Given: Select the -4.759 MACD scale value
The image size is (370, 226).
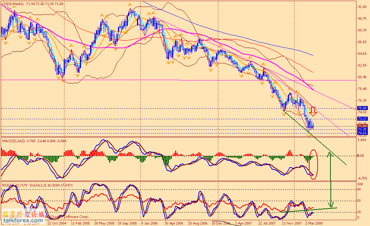Looking at the screenshot, I should click(362, 178).
